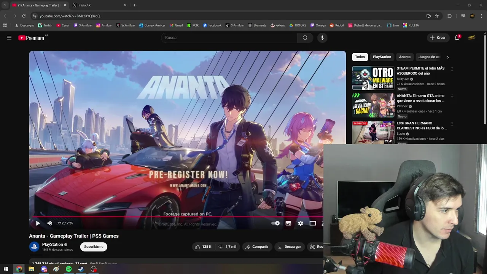Open the TIKTOKS bookmark
This screenshot has height=274, width=487.
[298, 25]
